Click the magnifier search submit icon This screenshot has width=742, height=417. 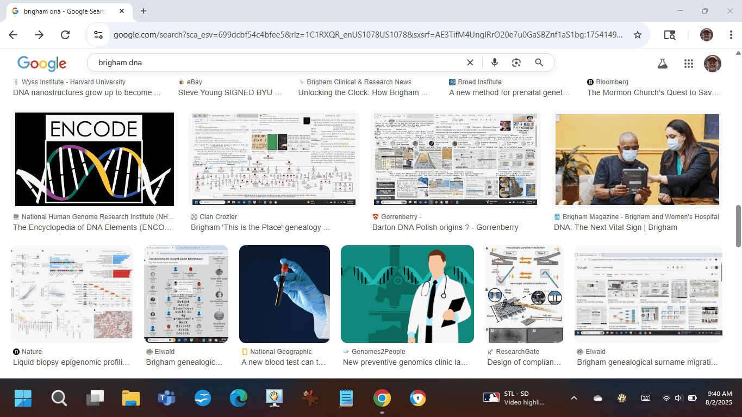pos(539,63)
